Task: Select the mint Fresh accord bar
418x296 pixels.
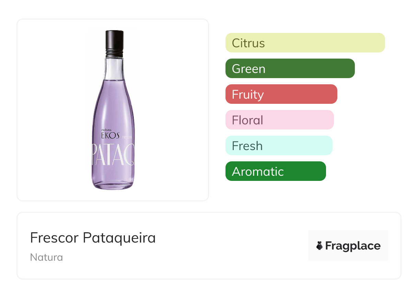Action: click(279, 146)
